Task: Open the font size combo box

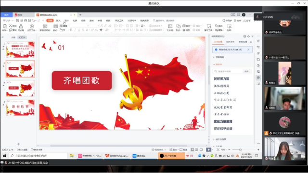Action: pyautogui.click(x=94, y=25)
